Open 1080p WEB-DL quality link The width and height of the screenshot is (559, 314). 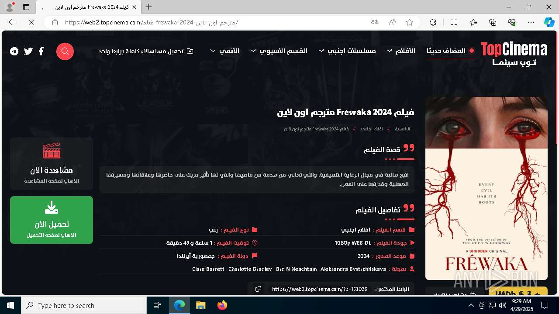point(353,243)
